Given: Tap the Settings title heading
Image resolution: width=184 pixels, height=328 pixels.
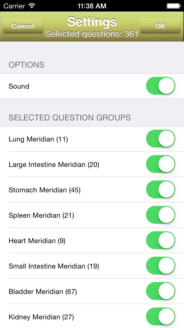Looking at the screenshot, I should [92, 22].
